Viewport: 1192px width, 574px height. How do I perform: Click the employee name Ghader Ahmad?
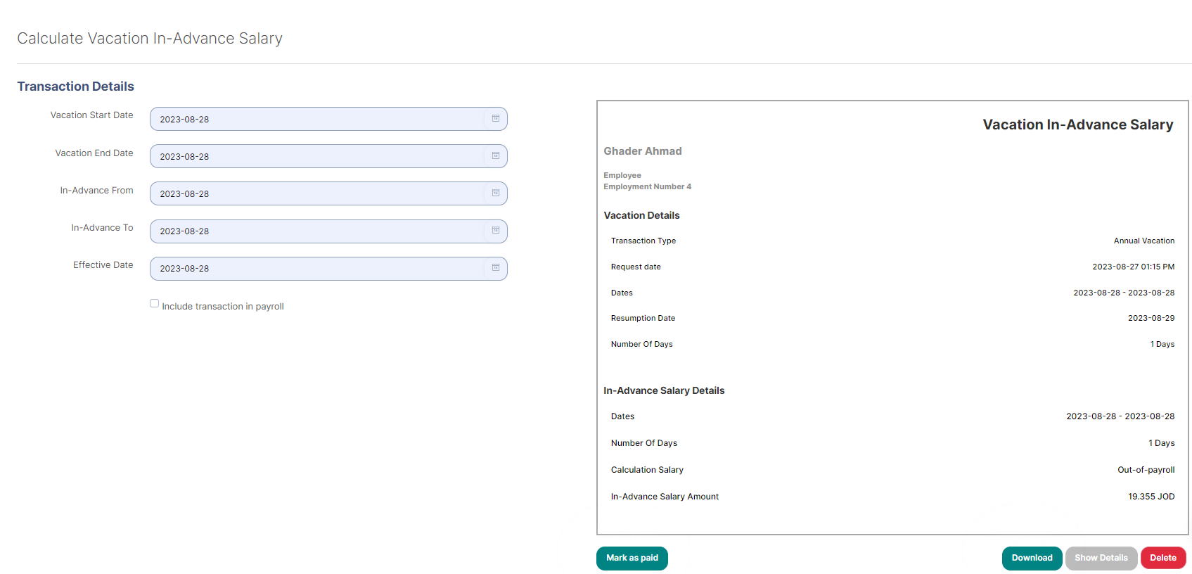coord(643,151)
